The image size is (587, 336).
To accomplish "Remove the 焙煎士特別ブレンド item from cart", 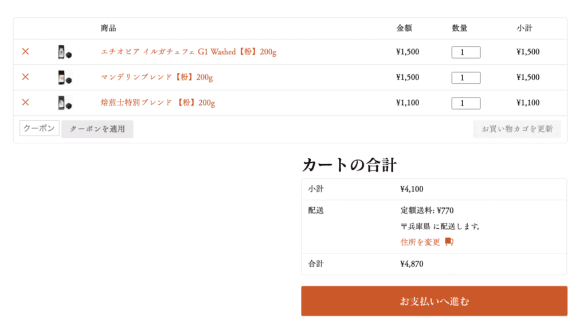I will (x=25, y=102).
